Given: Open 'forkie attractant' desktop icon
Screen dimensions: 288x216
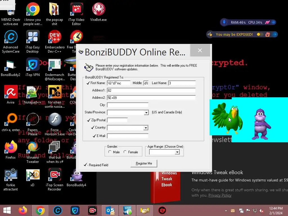Looking at the screenshot, I should coord(11,179).
